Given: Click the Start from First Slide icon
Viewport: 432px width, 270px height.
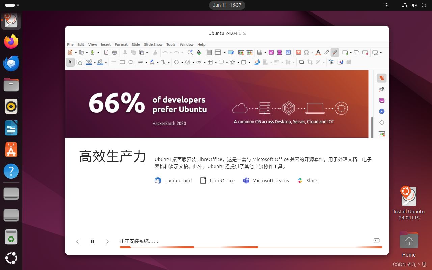Looking at the screenshot, I should pyautogui.click(x=241, y=52).
